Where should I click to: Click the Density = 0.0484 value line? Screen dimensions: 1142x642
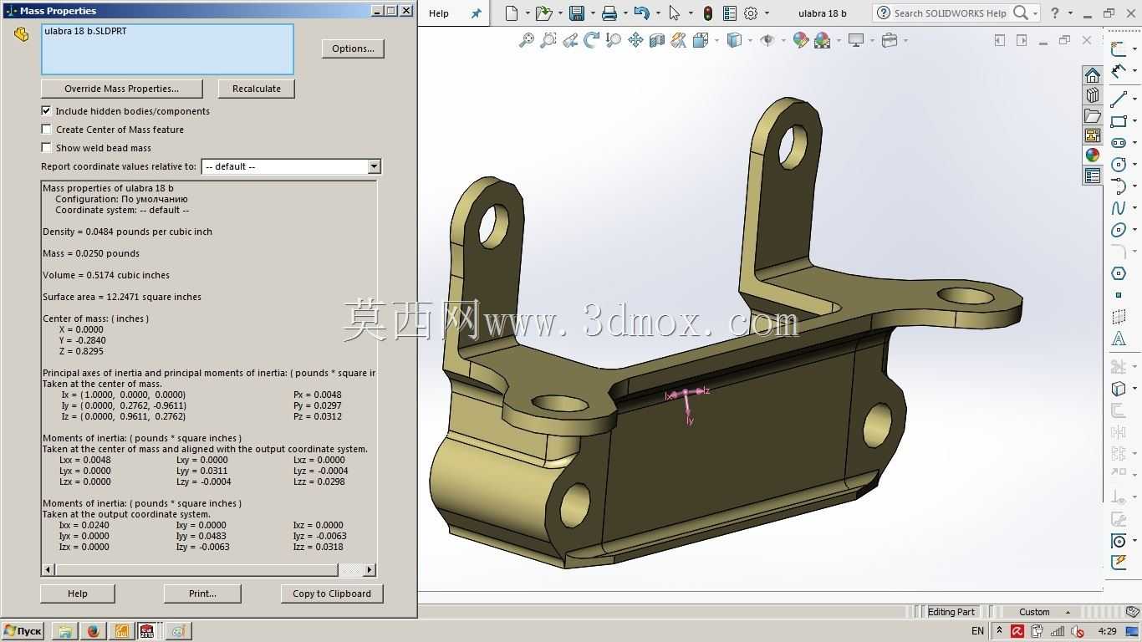coord(127,232)
